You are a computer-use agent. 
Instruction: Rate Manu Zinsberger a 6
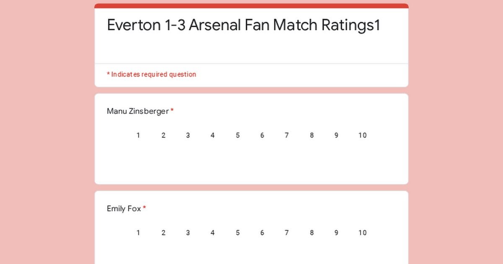pos(262,135)
